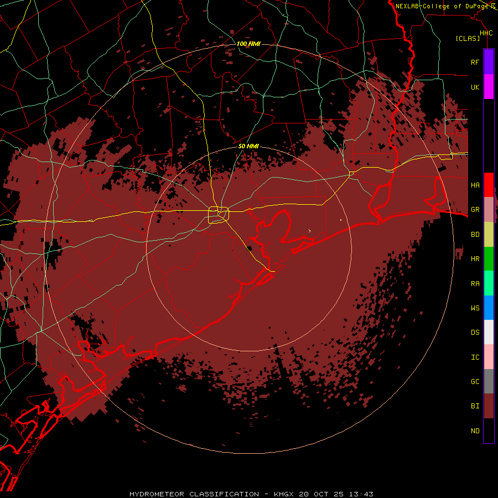
Task: Click the RF legend label
Action: click(x=475, y=62)
